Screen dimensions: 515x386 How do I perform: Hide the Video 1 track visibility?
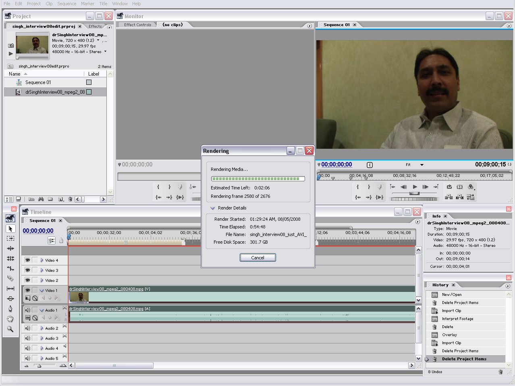coord(27,290)
